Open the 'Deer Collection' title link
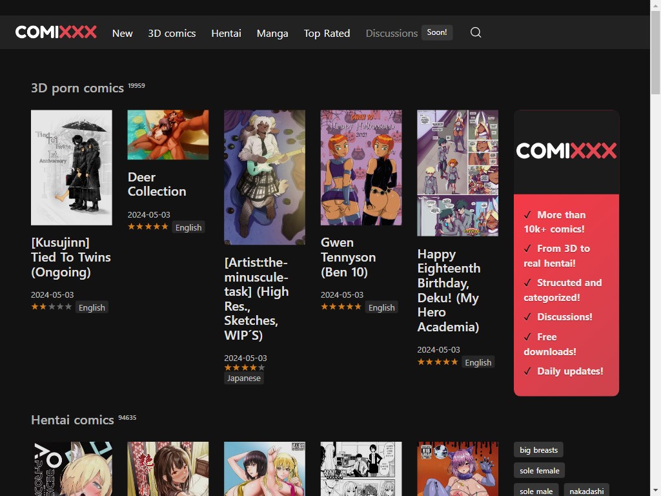 coord(157,184)
